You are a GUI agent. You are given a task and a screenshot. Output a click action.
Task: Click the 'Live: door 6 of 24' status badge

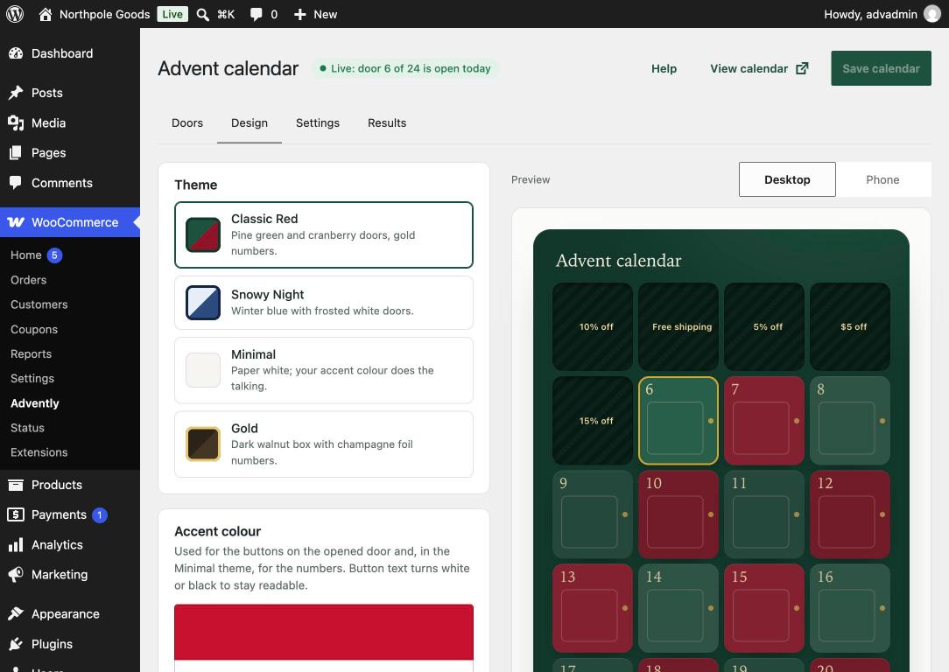404,68
